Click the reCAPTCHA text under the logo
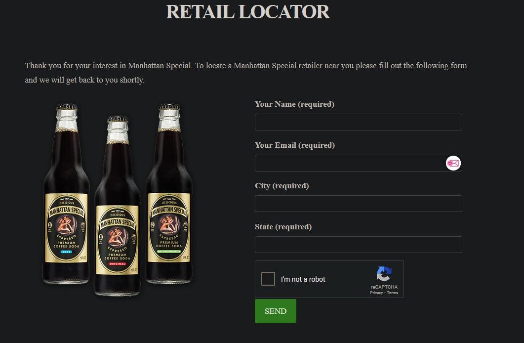 pos(384,287)
